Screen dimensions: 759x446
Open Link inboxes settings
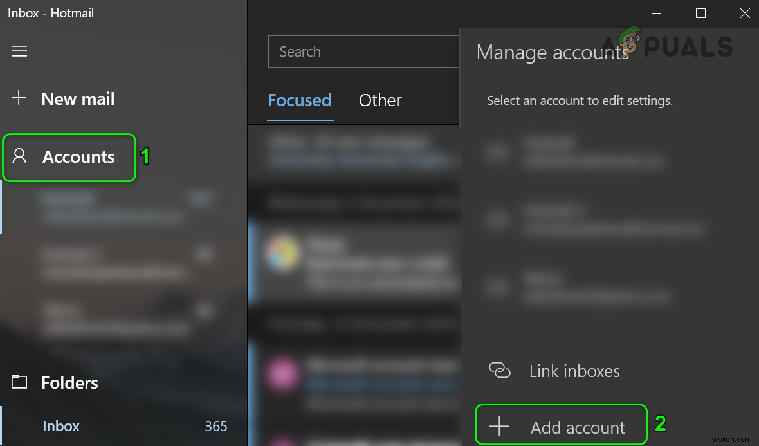574,371
